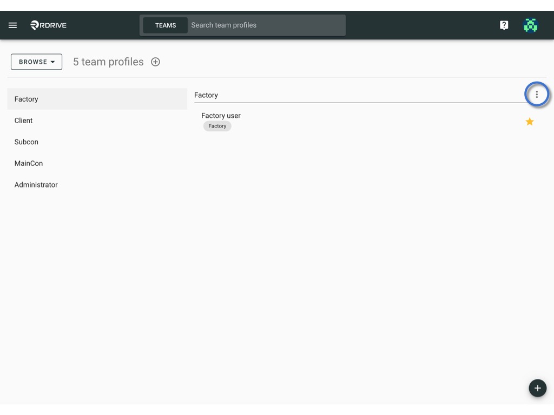Select the Client team profile

coord(97,121)
